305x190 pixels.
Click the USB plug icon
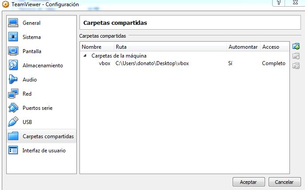click(x=13, y=122)
